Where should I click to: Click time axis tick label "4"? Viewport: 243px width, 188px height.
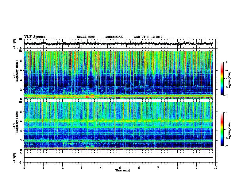tap(101, 168)
